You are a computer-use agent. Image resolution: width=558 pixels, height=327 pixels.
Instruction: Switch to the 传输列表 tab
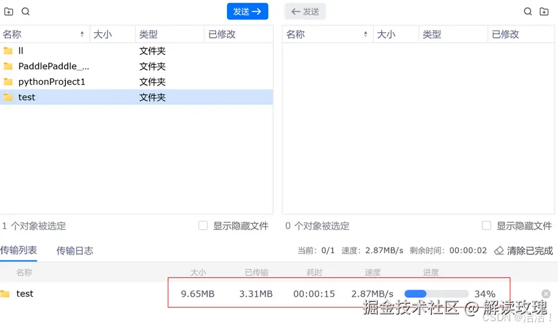19,251
